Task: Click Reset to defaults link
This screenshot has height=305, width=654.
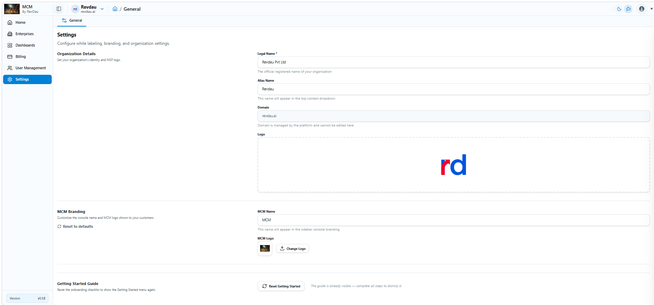Action: [x=75, y=226]
